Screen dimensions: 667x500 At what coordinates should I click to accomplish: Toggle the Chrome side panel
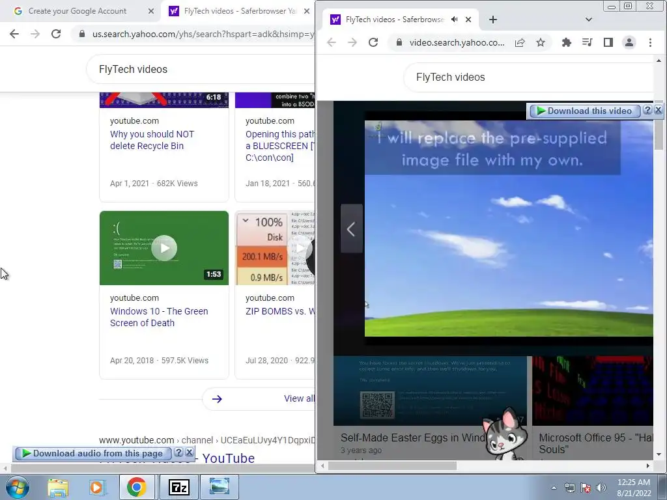pyautogui.click(x=608, y=42)
